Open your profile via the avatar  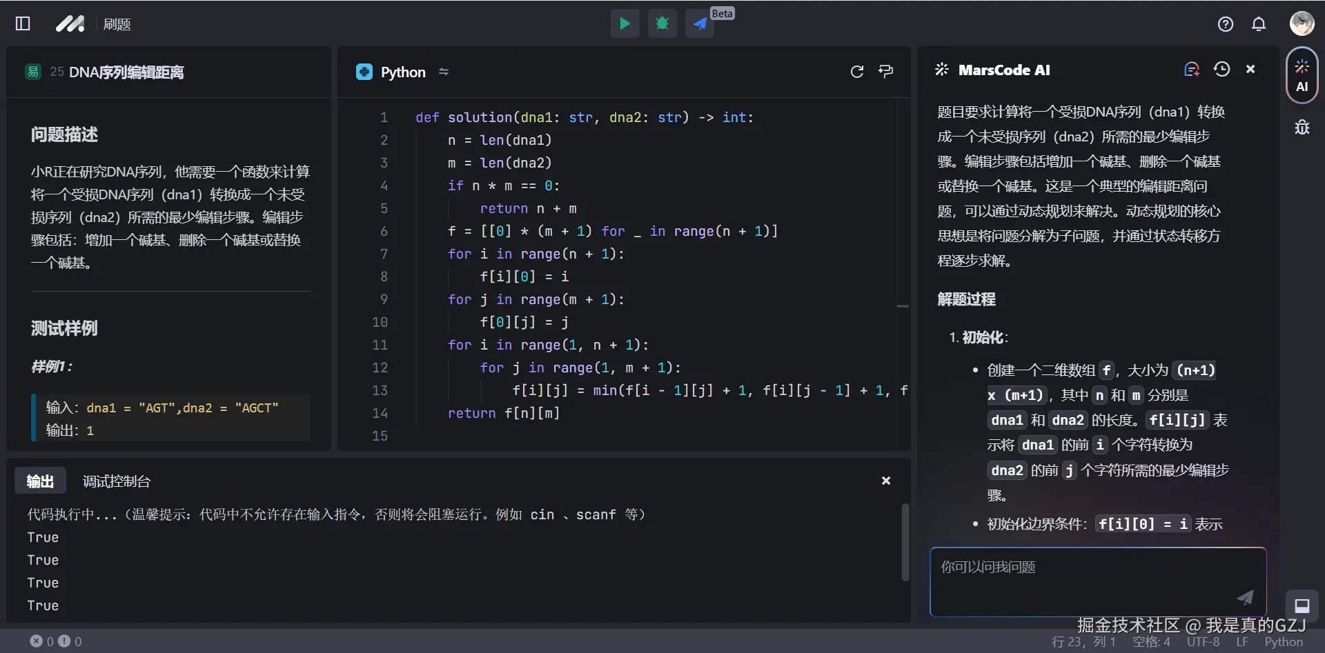(x=1302, y=23)
